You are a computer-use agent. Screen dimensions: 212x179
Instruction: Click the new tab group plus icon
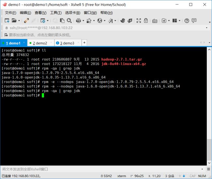tap(164, 21)
